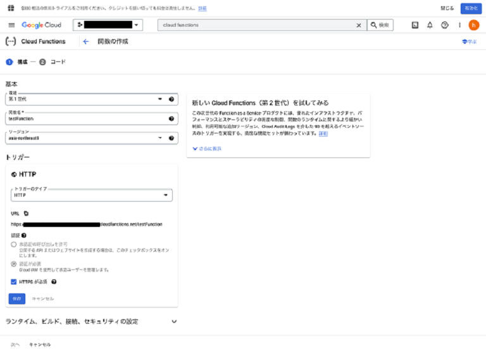Show help for the environment field
Image resolution: width=486 pixels, height=354 pixels.
tap(171, 99)
